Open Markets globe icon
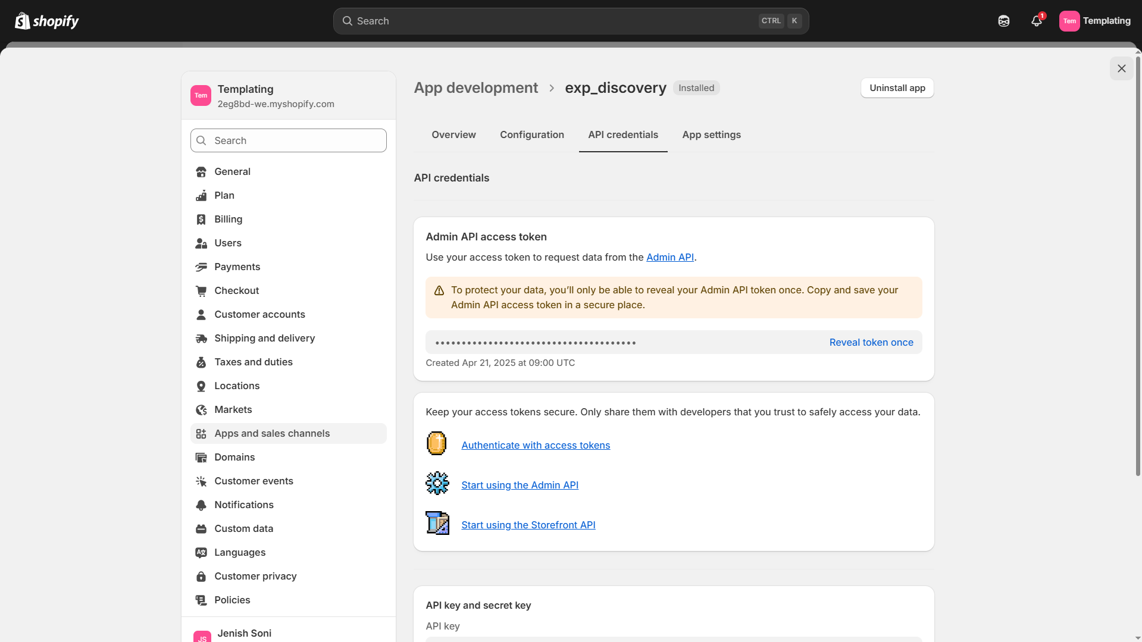1142x642 pixels. pos(201,410)
